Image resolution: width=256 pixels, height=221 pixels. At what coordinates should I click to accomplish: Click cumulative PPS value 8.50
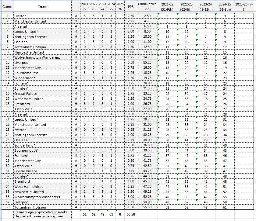147,31
